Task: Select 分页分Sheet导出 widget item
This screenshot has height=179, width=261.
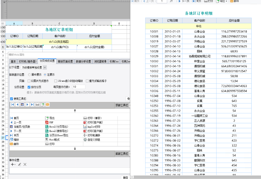Action: tap(57, 135)
